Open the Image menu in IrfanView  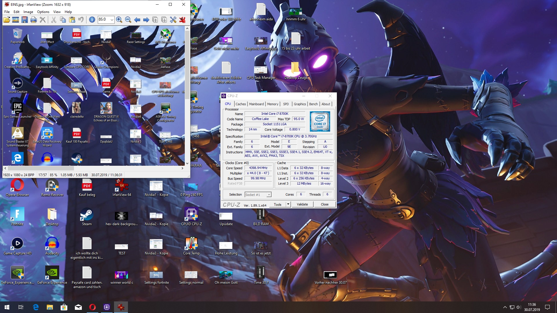click(x=28, y=12)
